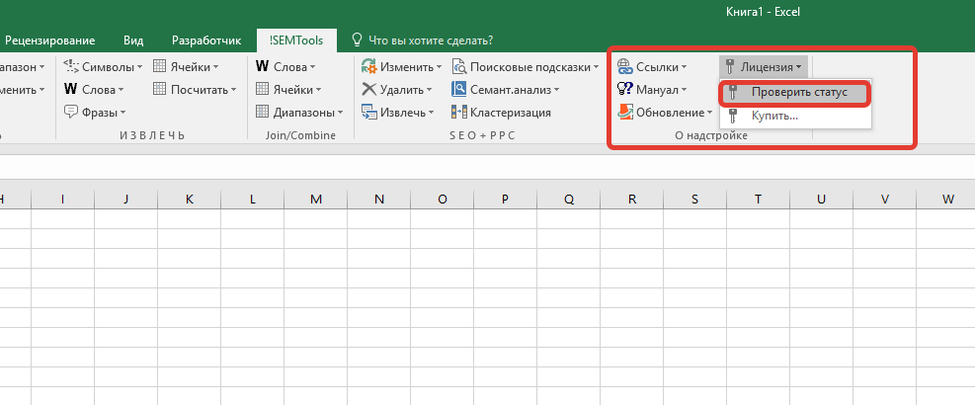Screen dimensions: 975x405
Task: Open the Изменить dropdown
Action: point(439,67)
